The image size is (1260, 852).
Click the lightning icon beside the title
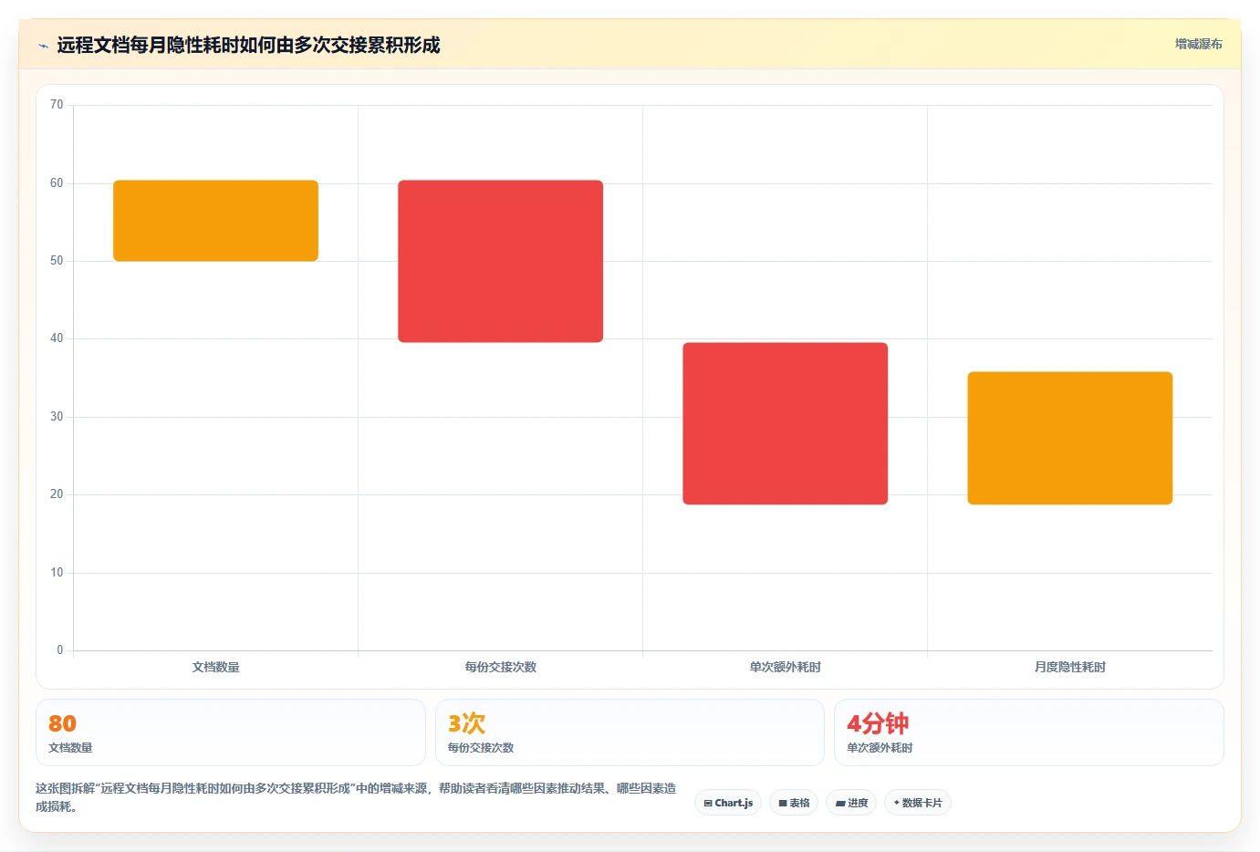[43, 46]
